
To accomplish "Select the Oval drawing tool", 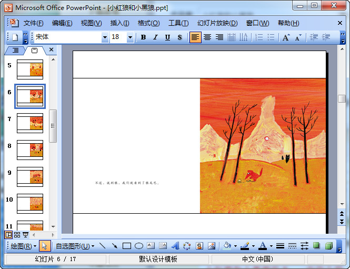I will tap(139, 246).
